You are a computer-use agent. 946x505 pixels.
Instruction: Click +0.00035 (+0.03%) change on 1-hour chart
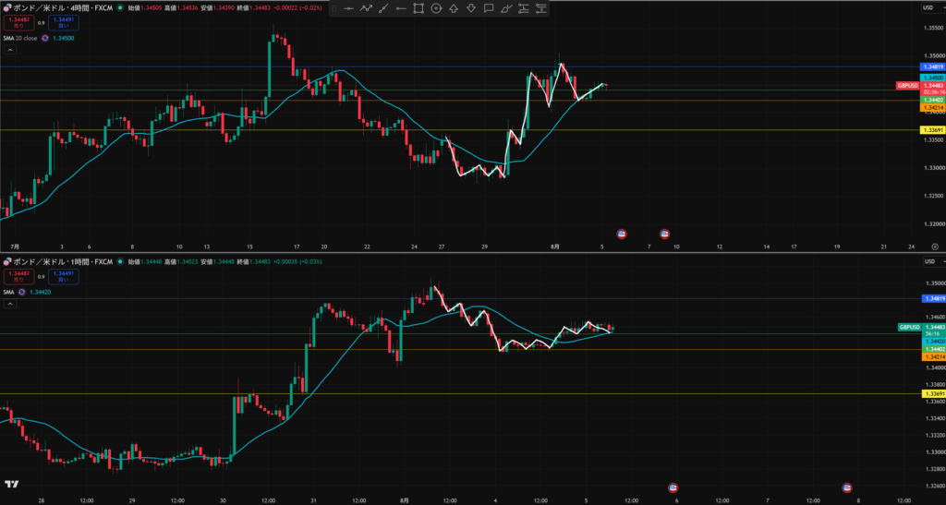[x=297, y=261]
